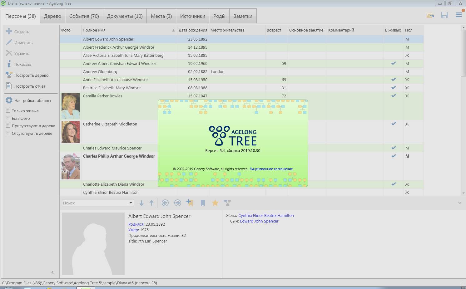This screenshot has height=289, width=466.
Task: Sort by Пол column header
Action: pyautogui.click(x=414, y=30)
